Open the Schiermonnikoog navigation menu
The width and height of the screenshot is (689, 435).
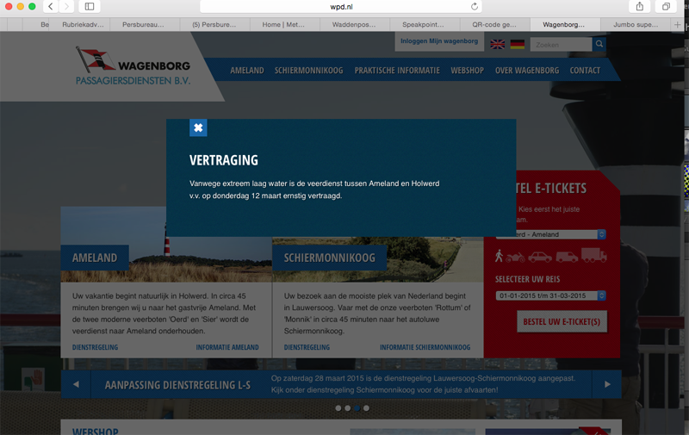tap(309, 71)
